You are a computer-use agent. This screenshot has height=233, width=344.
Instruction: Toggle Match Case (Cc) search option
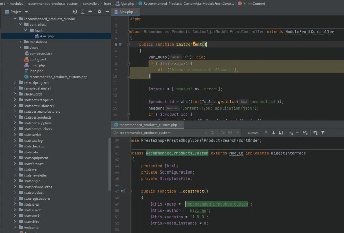pyautogui.click(x=223, y=133)
